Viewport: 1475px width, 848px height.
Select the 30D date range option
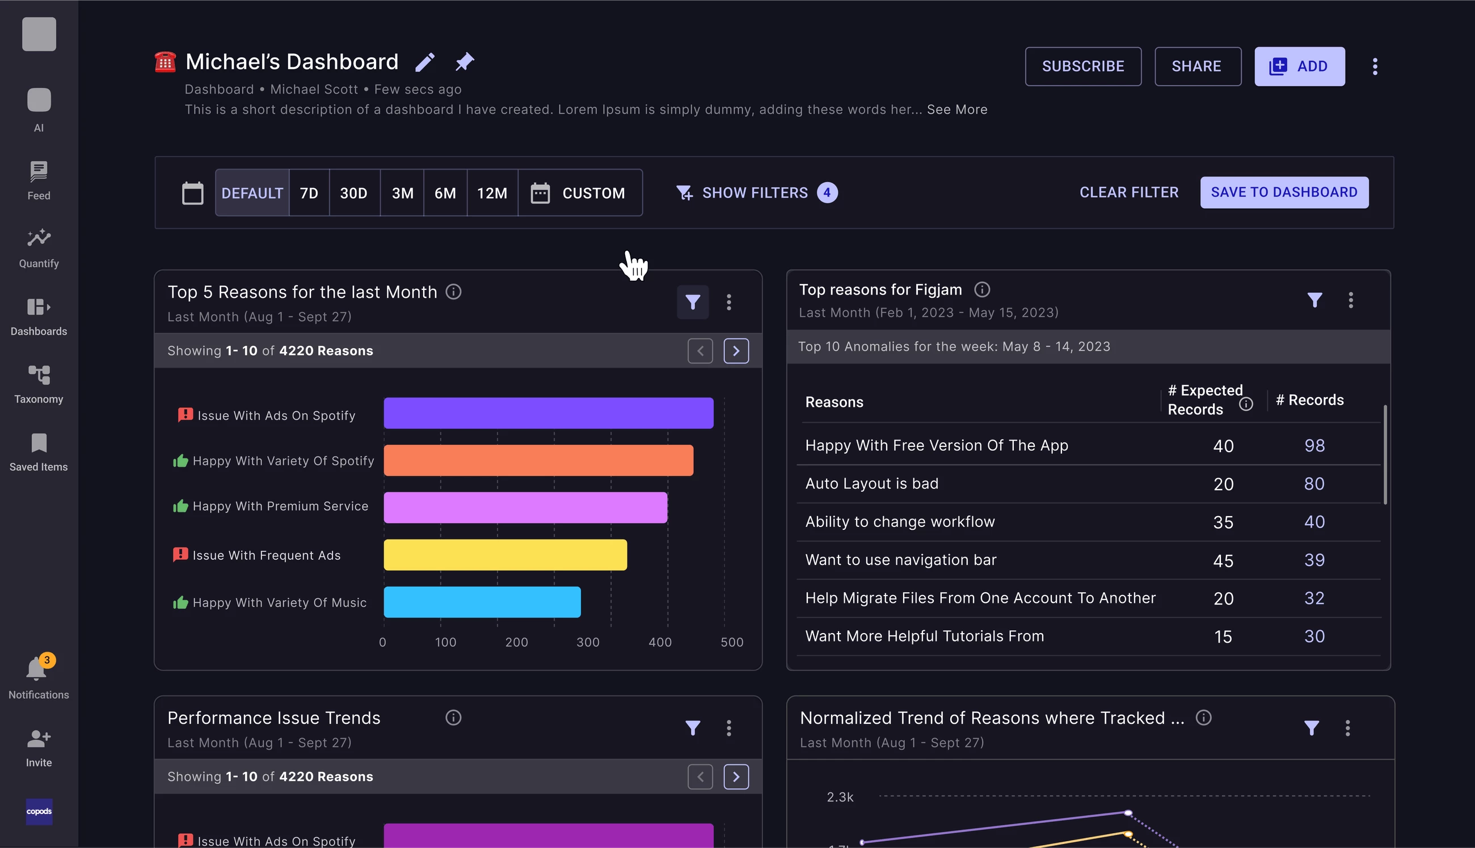[x=353, y=193]
